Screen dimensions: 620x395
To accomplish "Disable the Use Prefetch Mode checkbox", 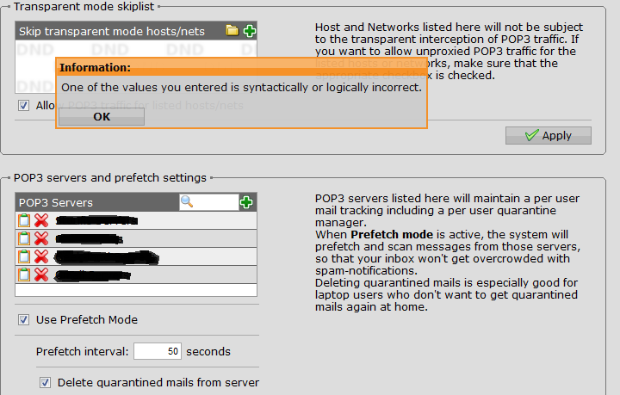I will point(24,320).
